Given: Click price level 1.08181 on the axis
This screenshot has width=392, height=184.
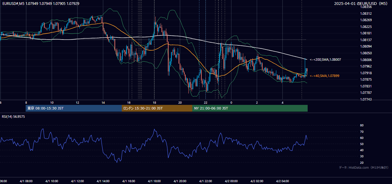Looking at the screenshot, I should click(x=366, y=33).
